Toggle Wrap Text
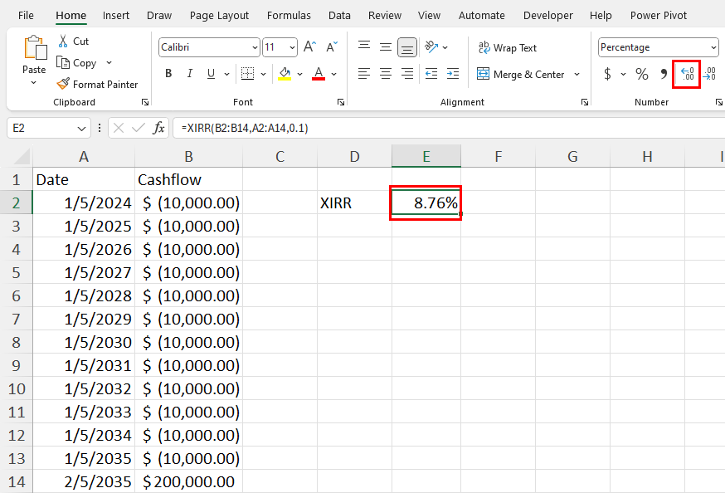The width and height of the screenshot is (725, 493). (507, 47)
